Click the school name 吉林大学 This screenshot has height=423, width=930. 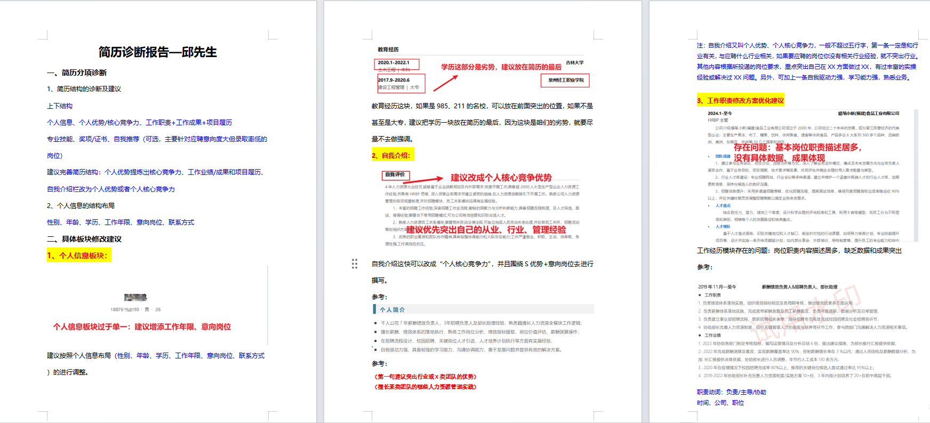click(x=575, y=63)
